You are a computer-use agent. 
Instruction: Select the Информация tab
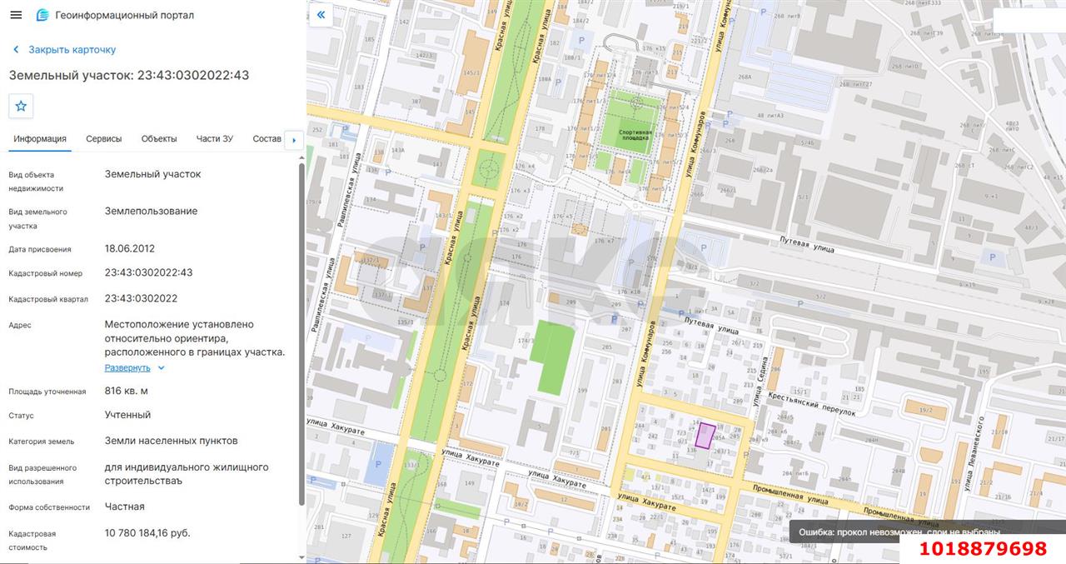tap(40, 139)
